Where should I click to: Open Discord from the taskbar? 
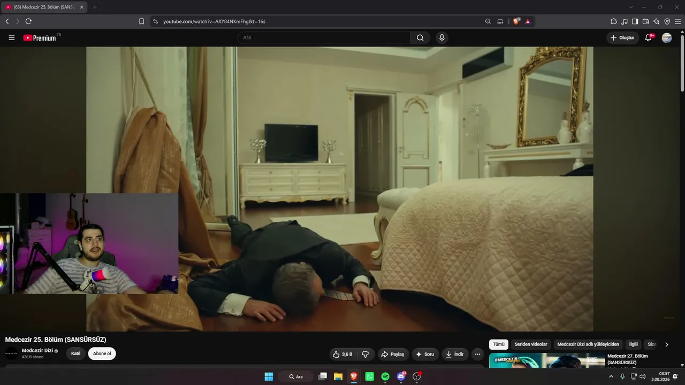401,376
